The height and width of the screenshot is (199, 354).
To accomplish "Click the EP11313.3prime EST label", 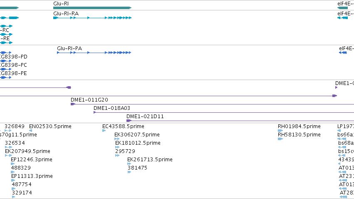I will click(x=32, y=176).
